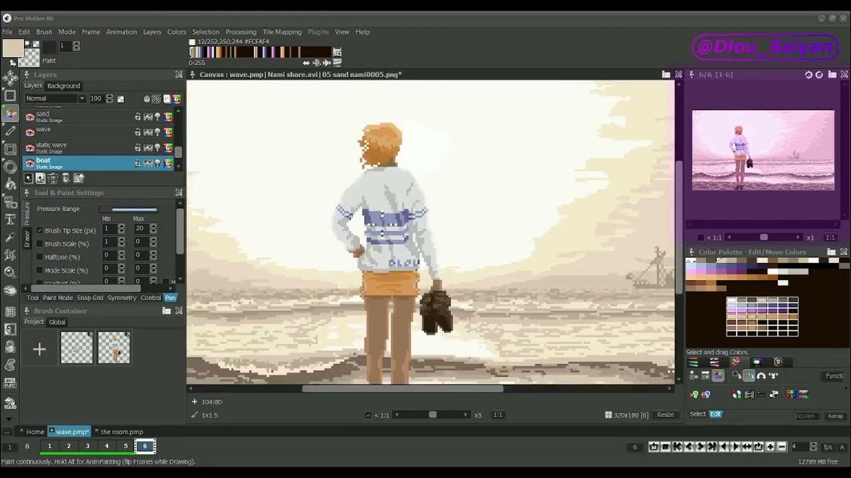851x478 pixels.
Task: Select frame 3 in the timeline
Action: (x=87, y=447)
